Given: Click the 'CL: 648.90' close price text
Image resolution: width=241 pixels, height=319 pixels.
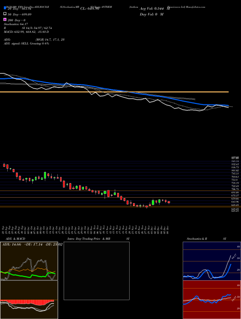Looking at the screenshot, I should click(x=90, y=9).
